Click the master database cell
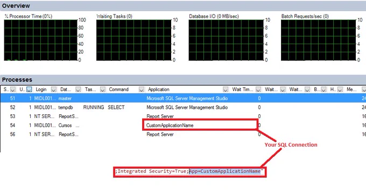Viewport: 366px width, 194px height. pos(65,99)
